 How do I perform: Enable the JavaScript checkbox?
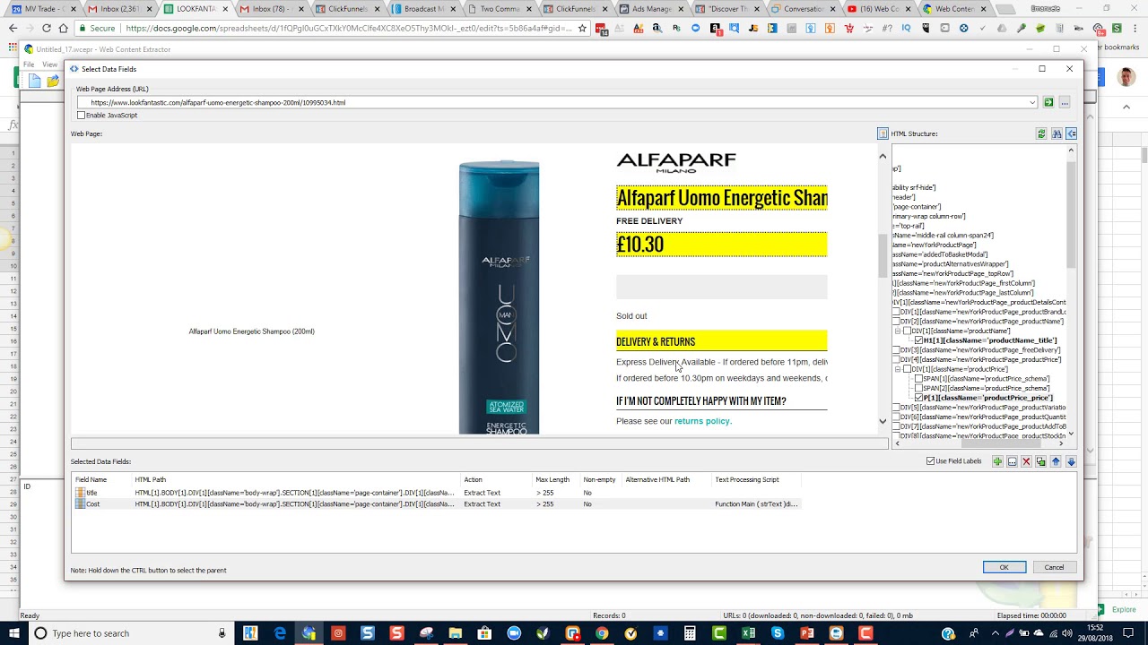point(82,116)
